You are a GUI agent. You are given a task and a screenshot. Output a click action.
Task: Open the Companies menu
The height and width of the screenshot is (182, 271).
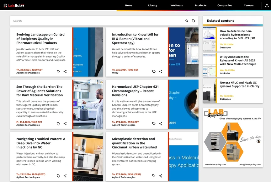(x=225, y=6)
